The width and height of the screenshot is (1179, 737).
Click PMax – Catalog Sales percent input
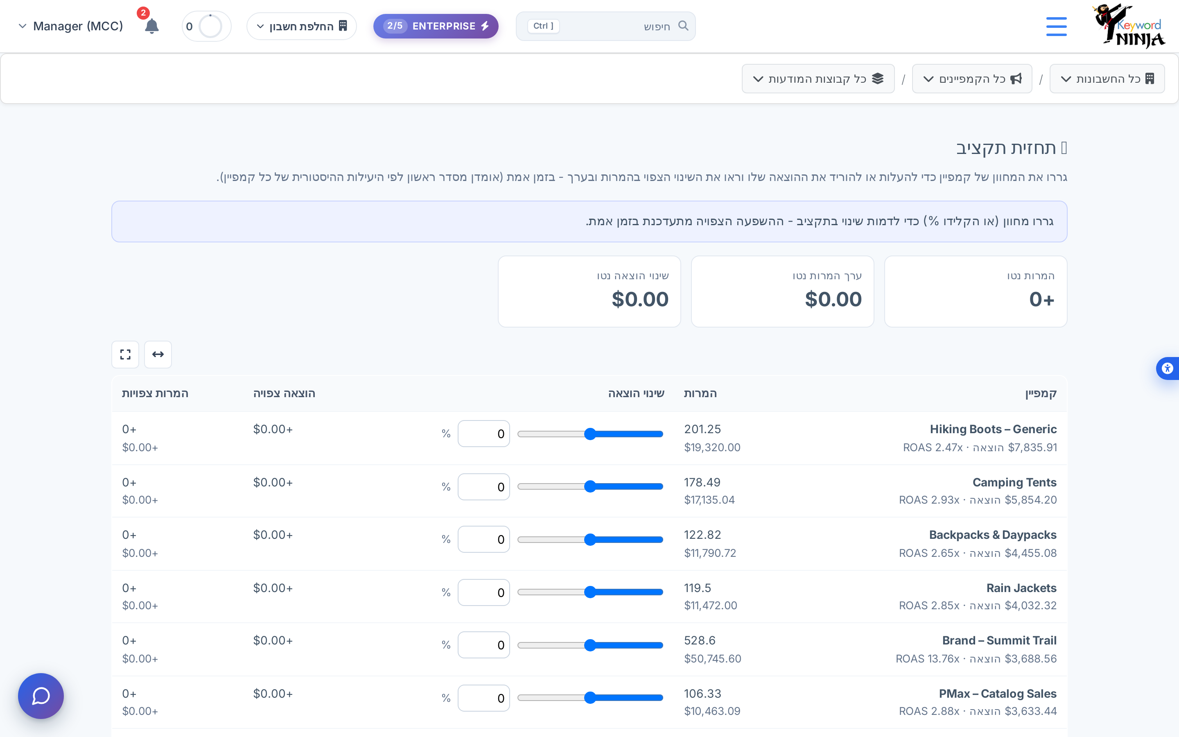(x=484, y=699)
